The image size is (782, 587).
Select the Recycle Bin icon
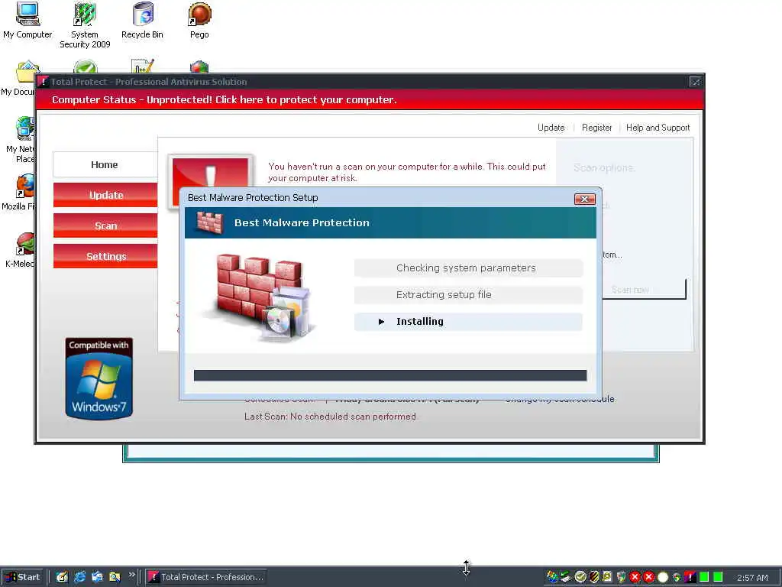point(143,20)
